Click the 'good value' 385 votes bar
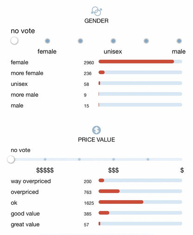 pyautogui.click(x=141, y=213)
